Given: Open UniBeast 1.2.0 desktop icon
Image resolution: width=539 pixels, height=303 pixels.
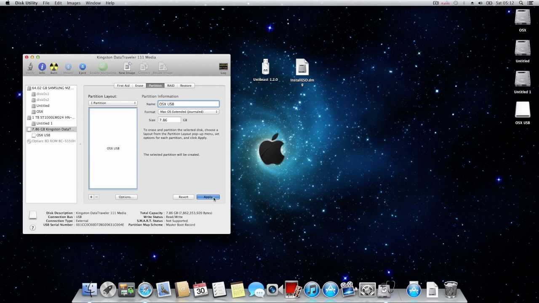Looking at the screenshot, I should point(265,70).
